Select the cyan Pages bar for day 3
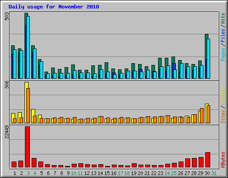This screenshot has width=228, height=178. coord(28,47)
